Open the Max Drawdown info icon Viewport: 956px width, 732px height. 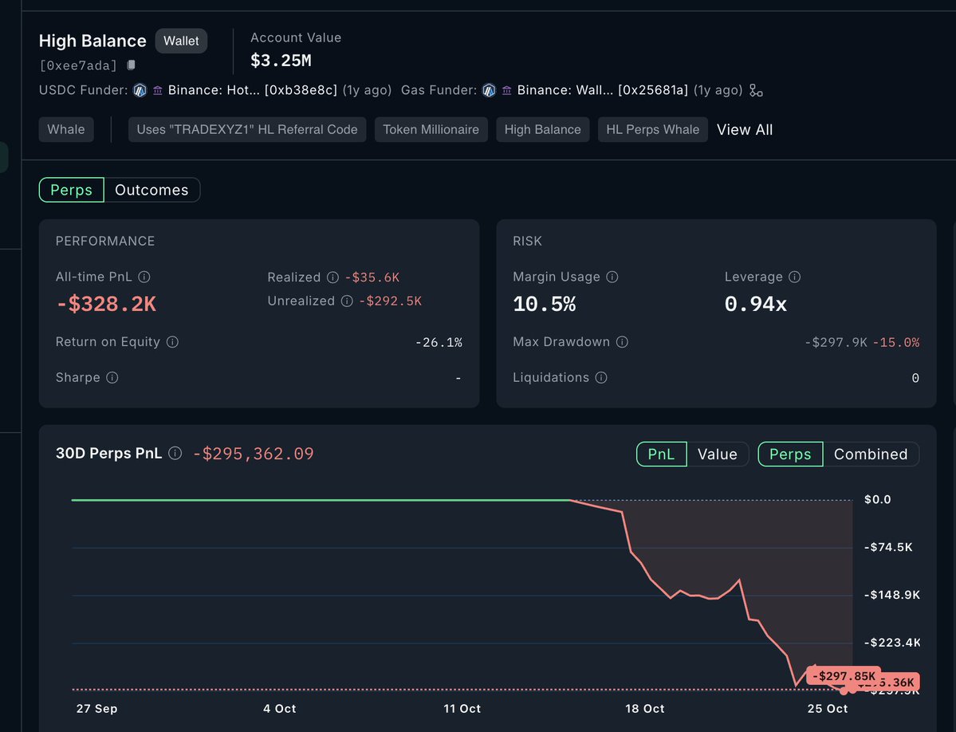click(x=622, y=342)
